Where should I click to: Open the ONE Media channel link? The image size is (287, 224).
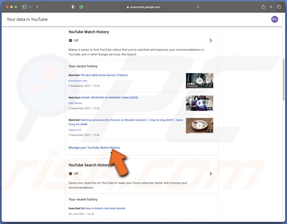pos(75,103)
